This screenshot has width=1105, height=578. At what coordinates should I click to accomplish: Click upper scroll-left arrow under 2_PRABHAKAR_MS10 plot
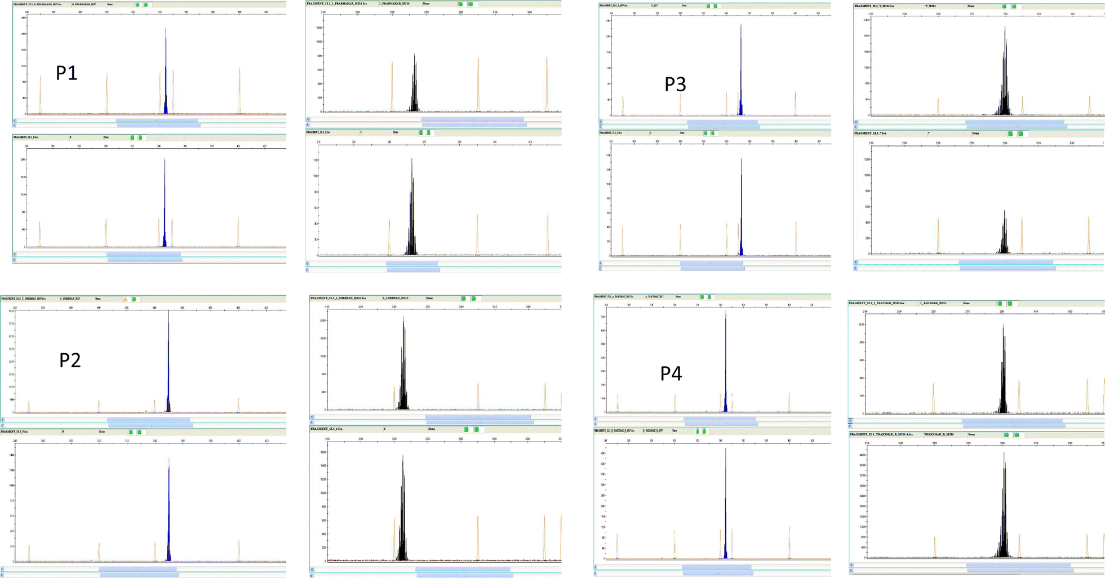point(308,119)
